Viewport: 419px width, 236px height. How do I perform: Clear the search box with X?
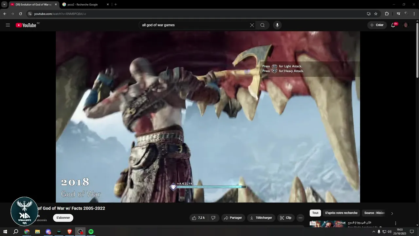(252, 25)
